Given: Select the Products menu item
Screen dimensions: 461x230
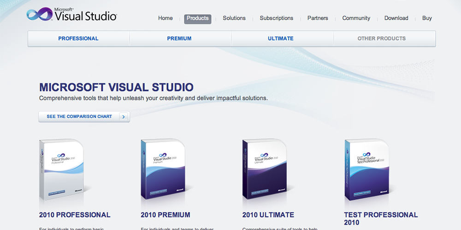Looking at the screenshot, I should (x=198, y=18).
